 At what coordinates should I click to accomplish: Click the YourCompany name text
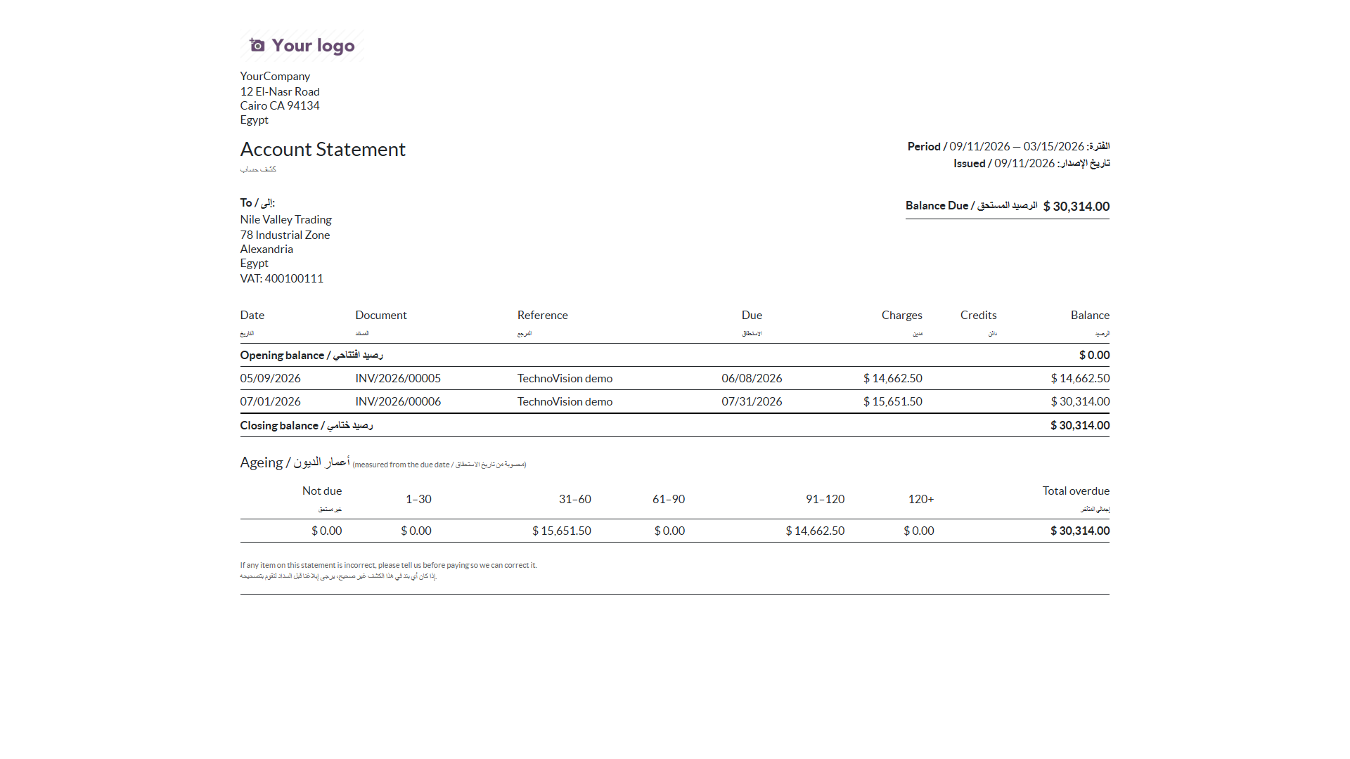[275, 76]
